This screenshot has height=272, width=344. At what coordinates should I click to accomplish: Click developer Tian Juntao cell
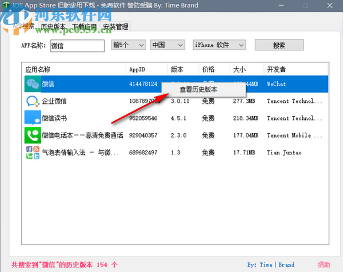pyautogui.click(x=284, y=153)
